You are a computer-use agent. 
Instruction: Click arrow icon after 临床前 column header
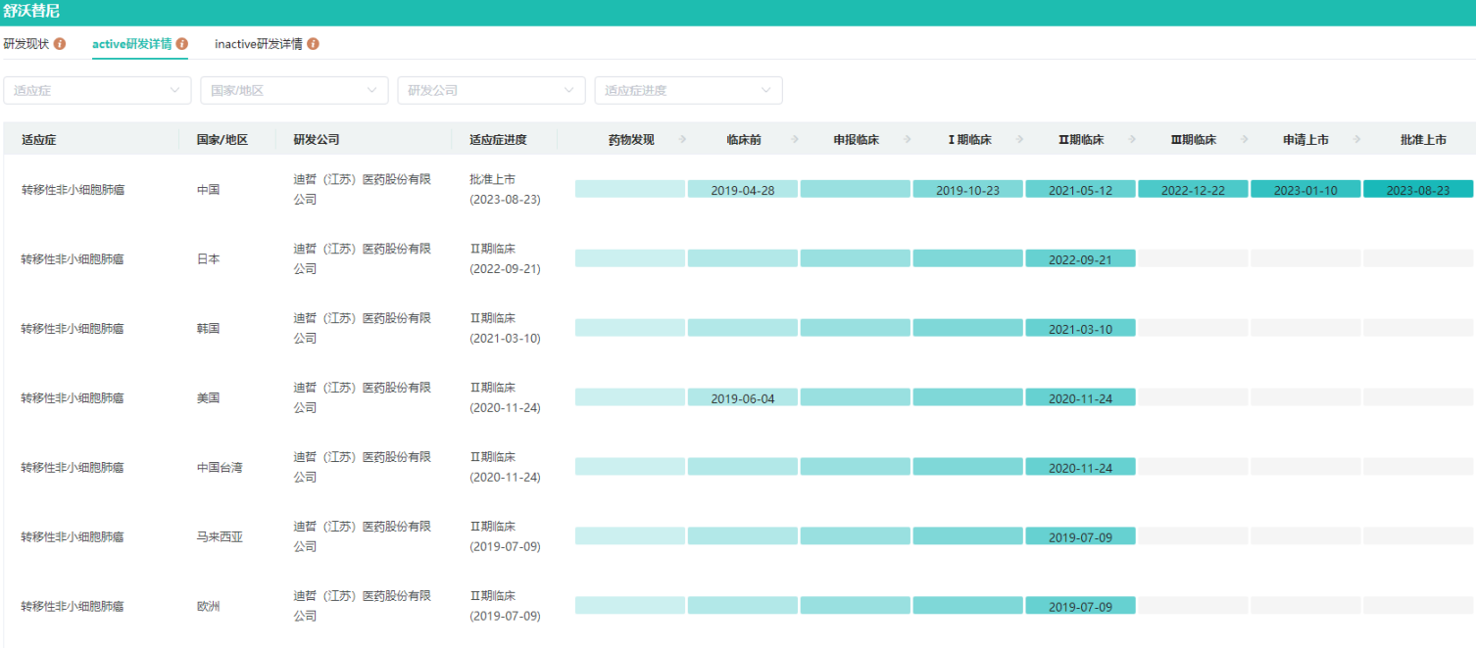[796, 140]
